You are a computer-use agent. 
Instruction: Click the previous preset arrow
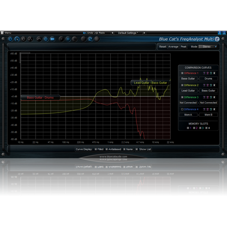pyautogui.click(x=112, y=33)
